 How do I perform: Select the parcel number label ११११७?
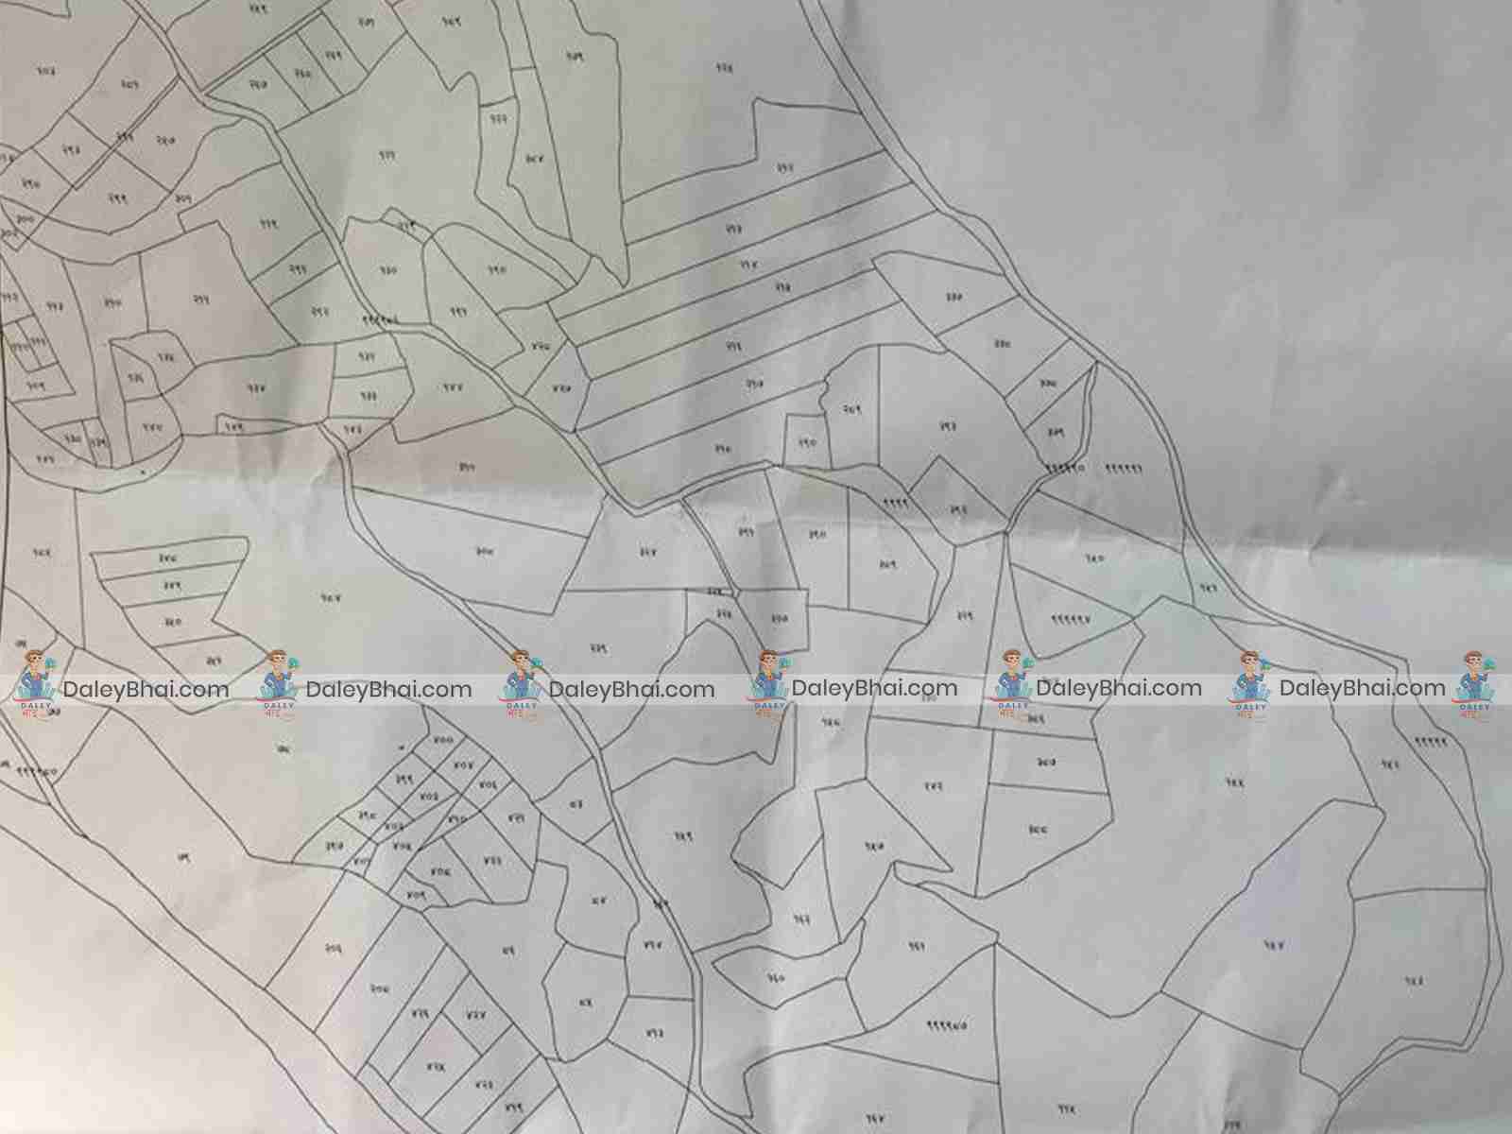(x=1070, y=620)
